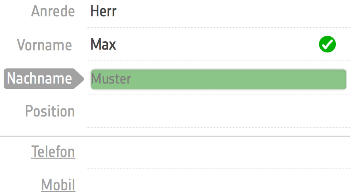Click the dotted line beneath Herr

click(x=218, y=28)
